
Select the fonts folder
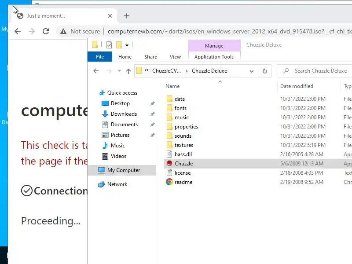tap(180, 108)
